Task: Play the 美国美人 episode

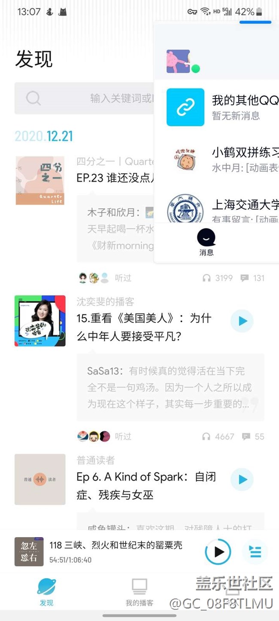Action: coord(242,321)
